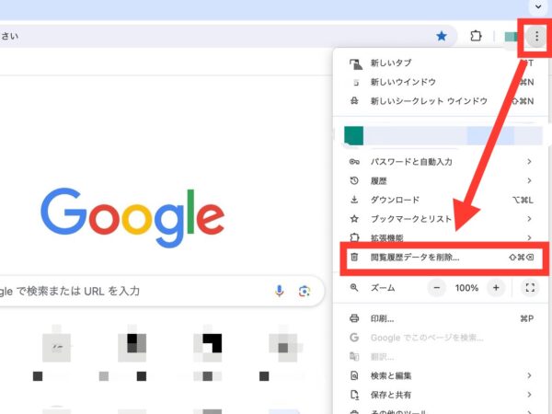Select 新しいウインドウ menu item
The height and width of the screenshot is (414, 552).
(x=441, y=82)
